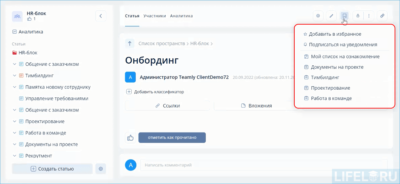Open the lock access settings icon
The height and width of the screenshot is (184, 400).
click(x=358, y=16)
